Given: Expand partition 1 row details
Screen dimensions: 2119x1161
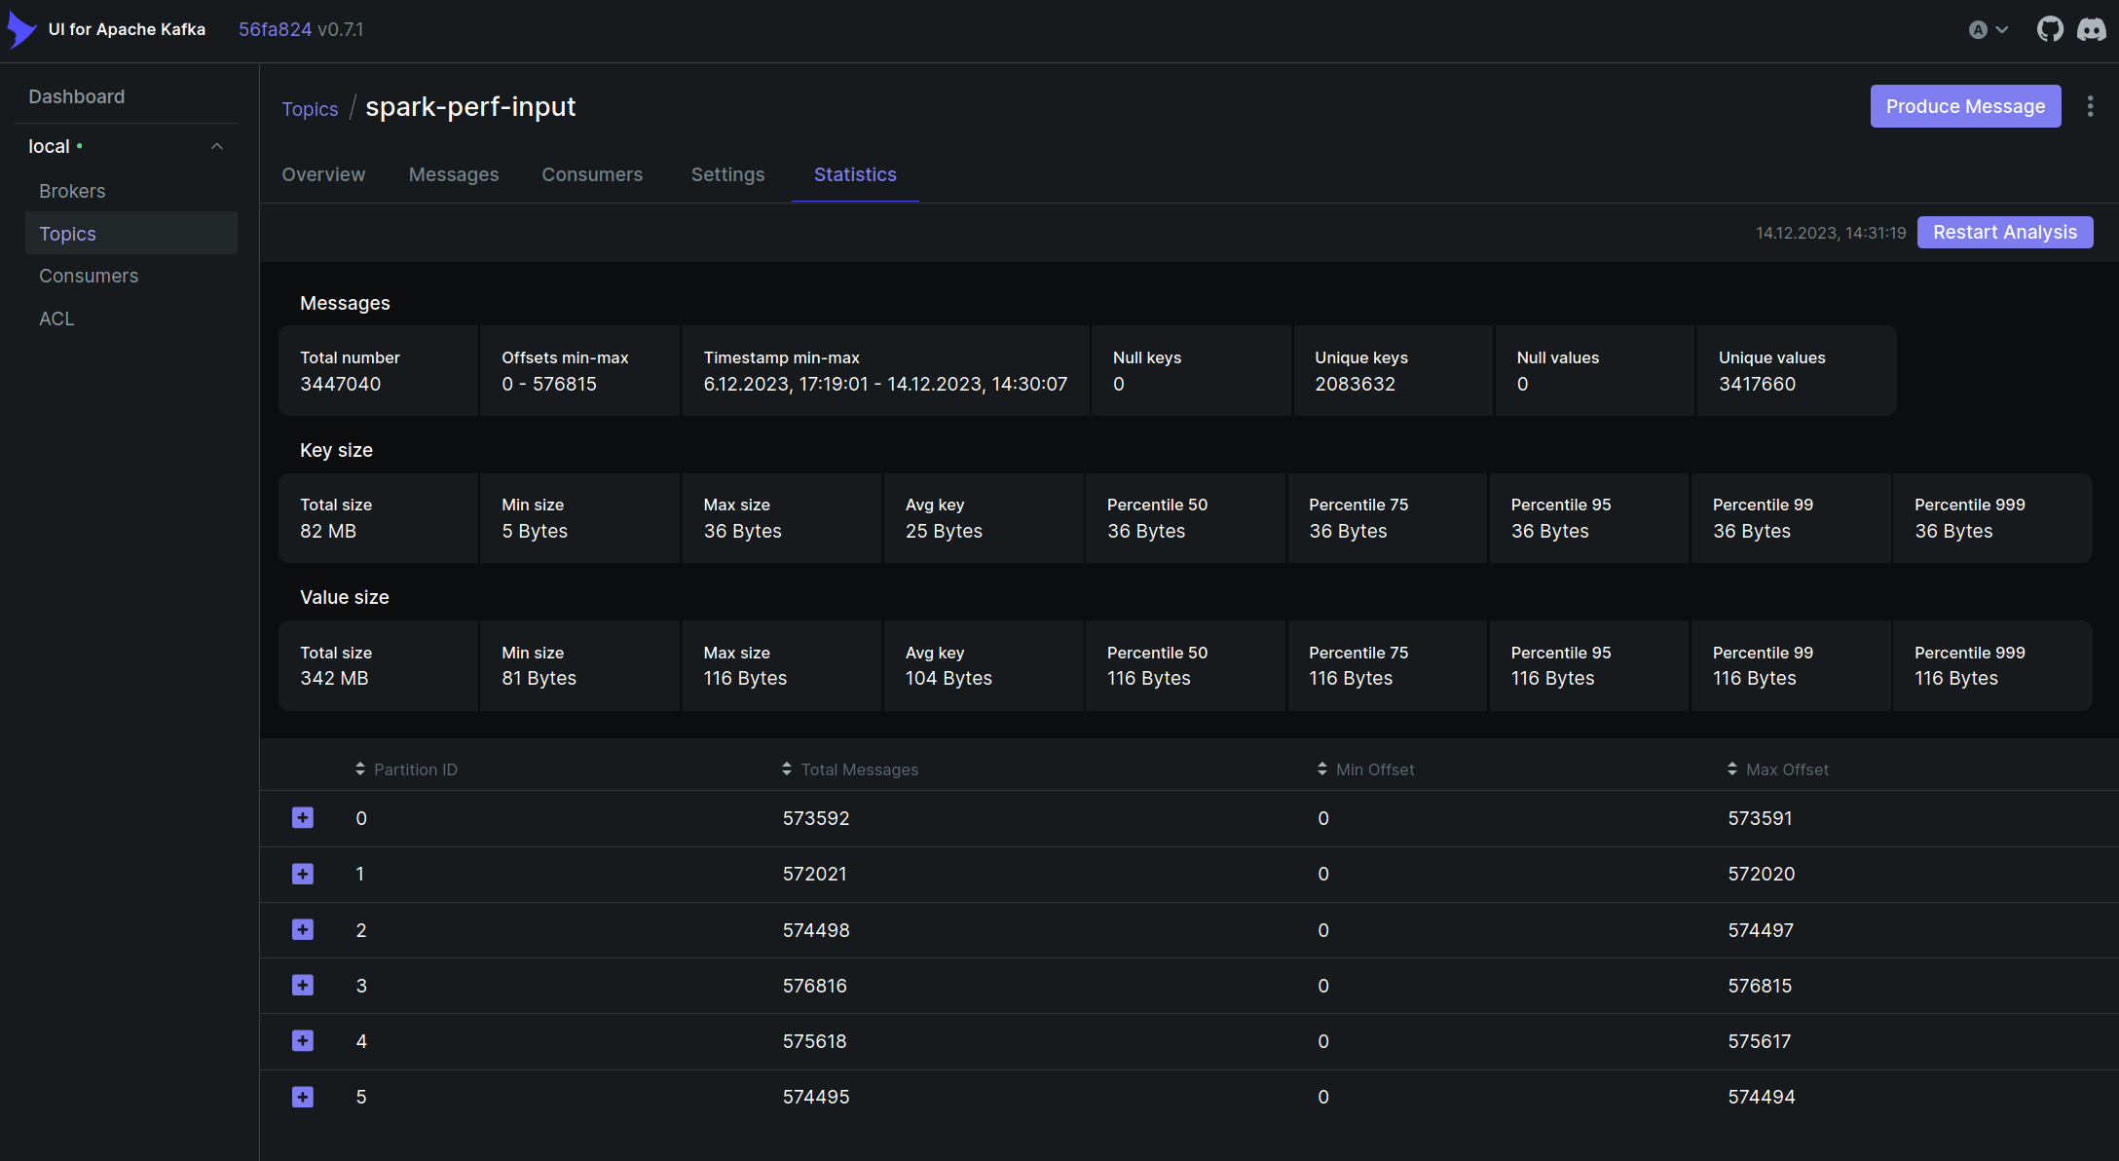Looking at the screenshot, I should (303, 874).
